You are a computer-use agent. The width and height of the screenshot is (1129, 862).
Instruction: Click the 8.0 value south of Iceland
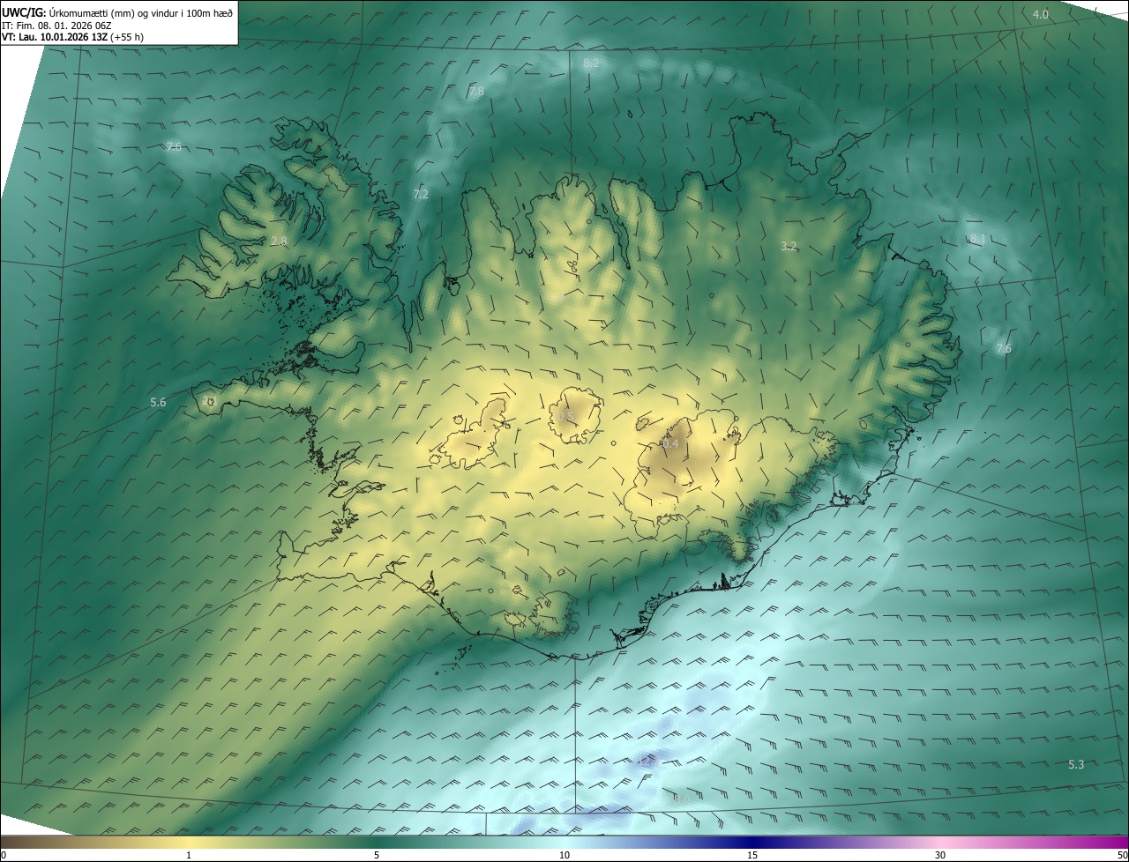click(x=681, y=799)
